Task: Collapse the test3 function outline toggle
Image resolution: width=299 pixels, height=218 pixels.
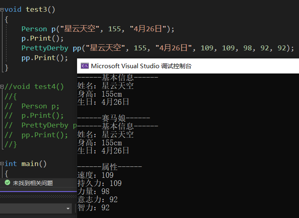Action: tap(2, 9)
